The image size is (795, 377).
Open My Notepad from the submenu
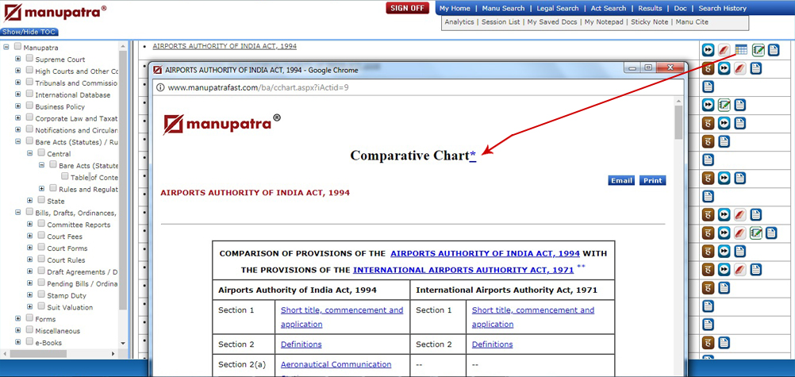(604, 22)
